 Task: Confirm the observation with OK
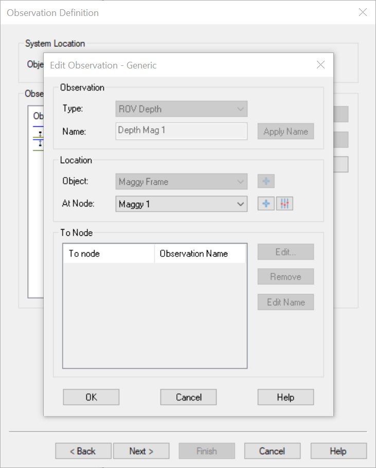[x=91, y=397]
